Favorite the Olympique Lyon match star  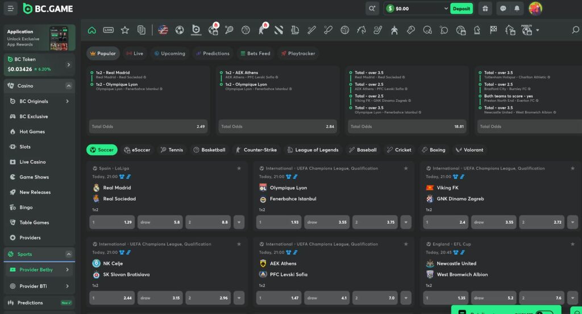[406, 168]
